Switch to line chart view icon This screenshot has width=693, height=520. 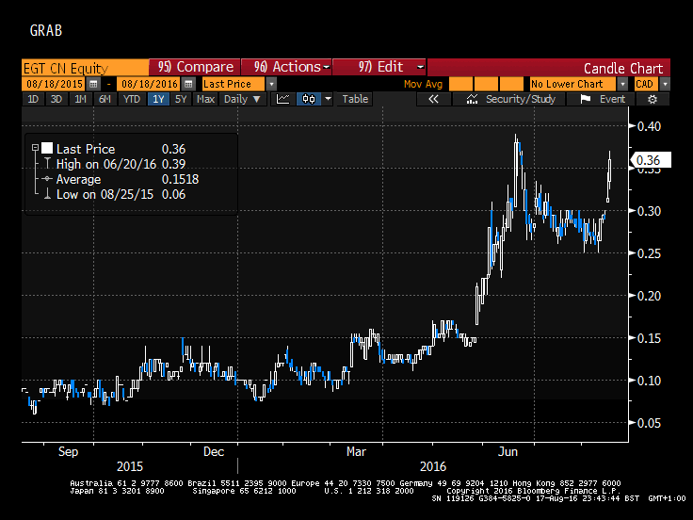(282, 99)
